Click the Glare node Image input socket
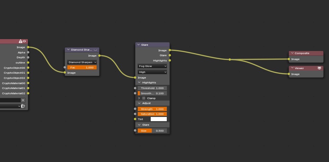Screen dimensions: 329x162 tap(135, 78)
